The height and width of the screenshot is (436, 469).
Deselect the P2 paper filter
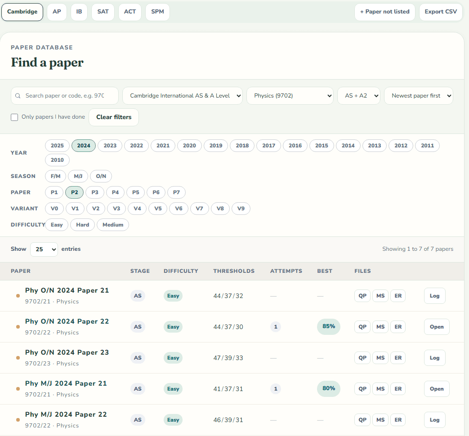pyautogui.click(x=75, y=192)
